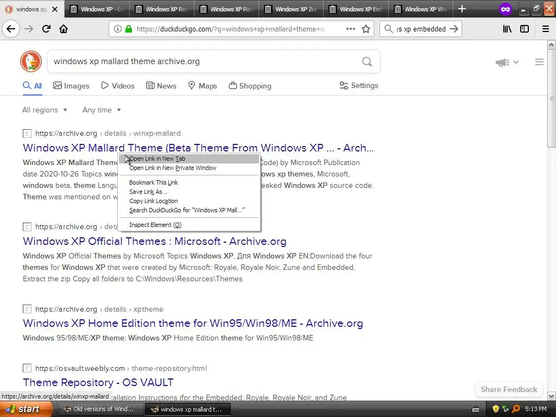
Task: Select the Videos search category
Action: pyautogui.click(x=118, y=86)
